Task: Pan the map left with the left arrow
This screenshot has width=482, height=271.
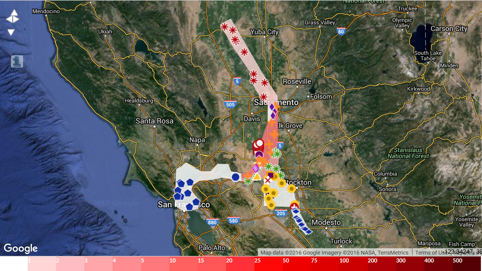Action: click(9, 19)
